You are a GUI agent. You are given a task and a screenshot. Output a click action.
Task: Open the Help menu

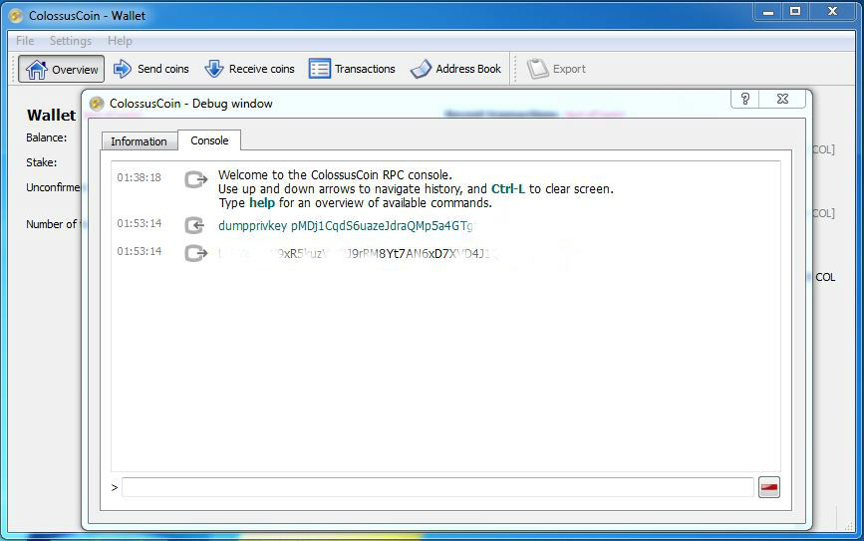pos(120,41)
